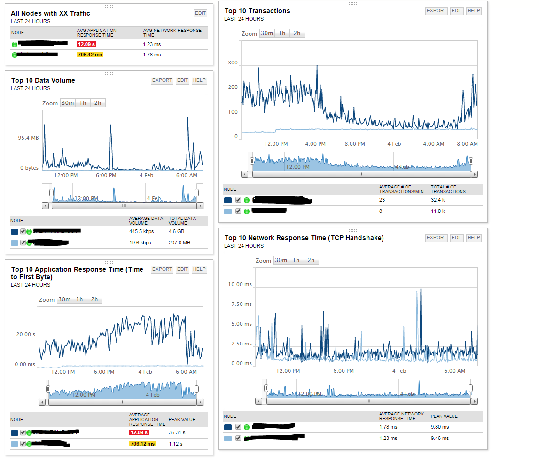The height and width of the screenshot is (462, 539).
Task: Click the right range handle on Transactions navigator
Action: (x=471, y=161)
